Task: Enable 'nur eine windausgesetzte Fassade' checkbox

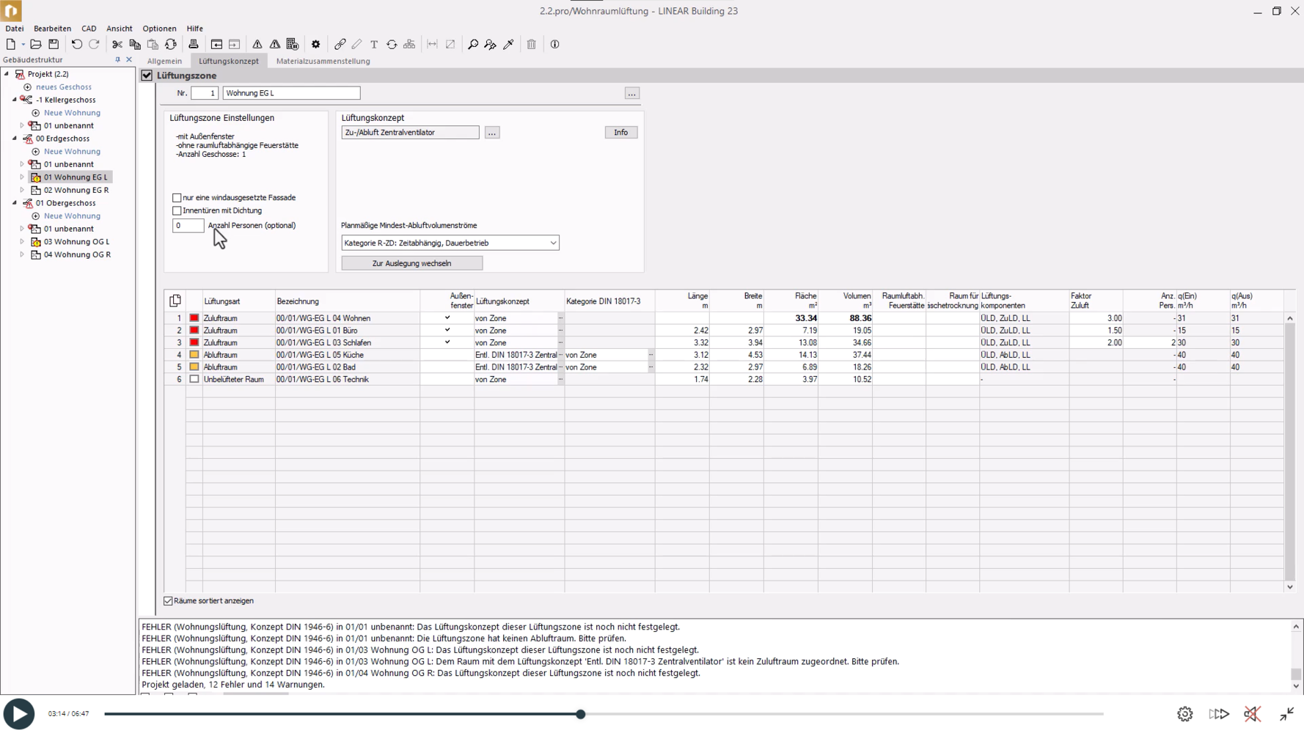Action: click(x=177, y=198)
